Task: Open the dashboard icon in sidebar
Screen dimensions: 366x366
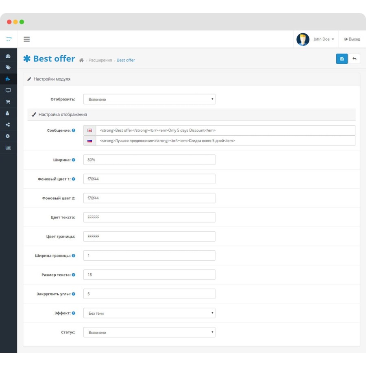Action: [8, 56]
